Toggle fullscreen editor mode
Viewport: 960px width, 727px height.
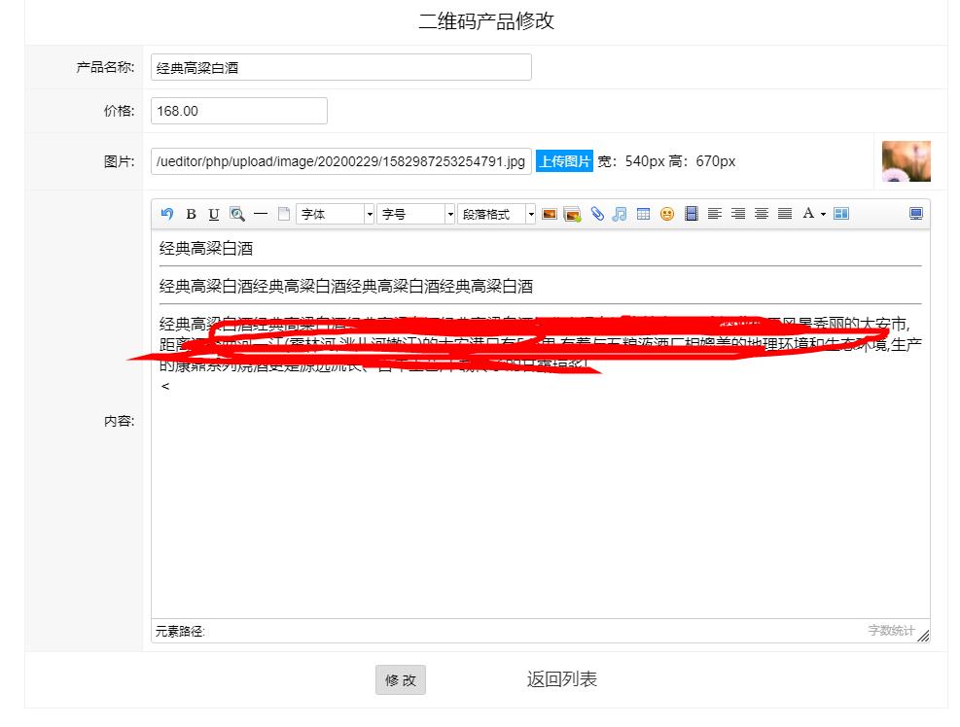coord(916,214)
